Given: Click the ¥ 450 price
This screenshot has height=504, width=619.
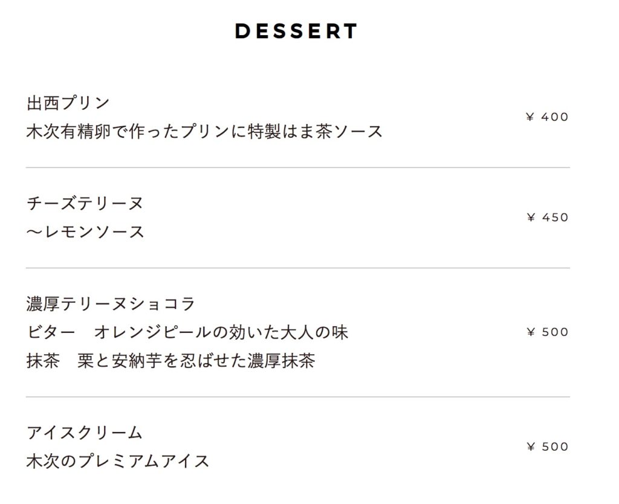Looking at the screenshot, I should click(x=548, y=218).
